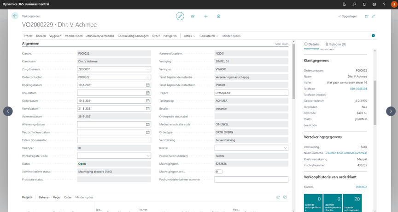Go to previous record arrow
This screenshot has width=398, height=212.
(8, 112)
